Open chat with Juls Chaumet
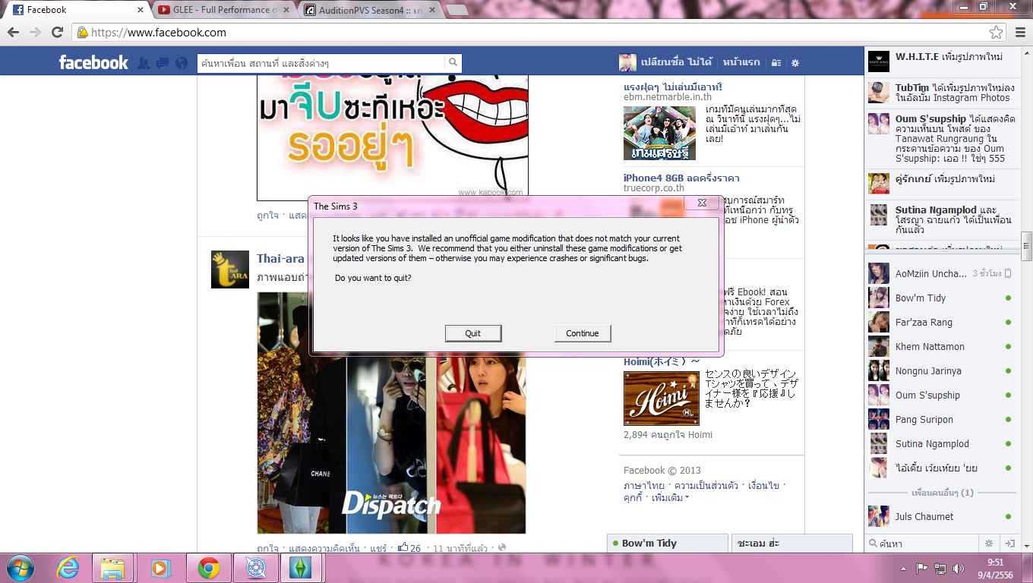 (x=940, y=516)
